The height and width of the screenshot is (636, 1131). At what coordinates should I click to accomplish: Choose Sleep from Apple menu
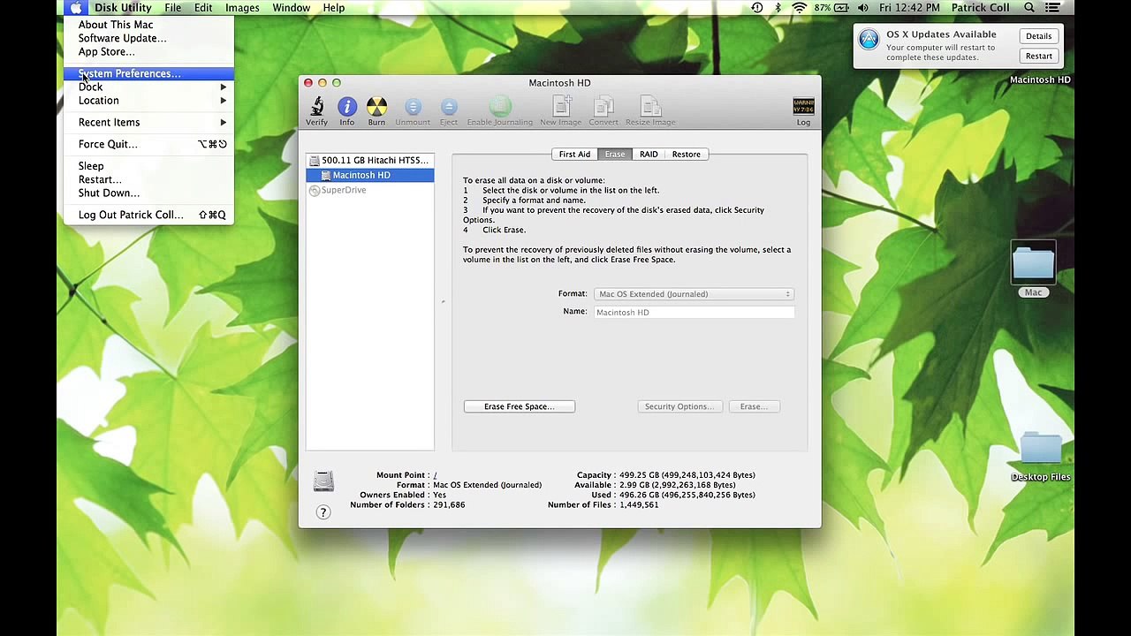coord(148,166)
